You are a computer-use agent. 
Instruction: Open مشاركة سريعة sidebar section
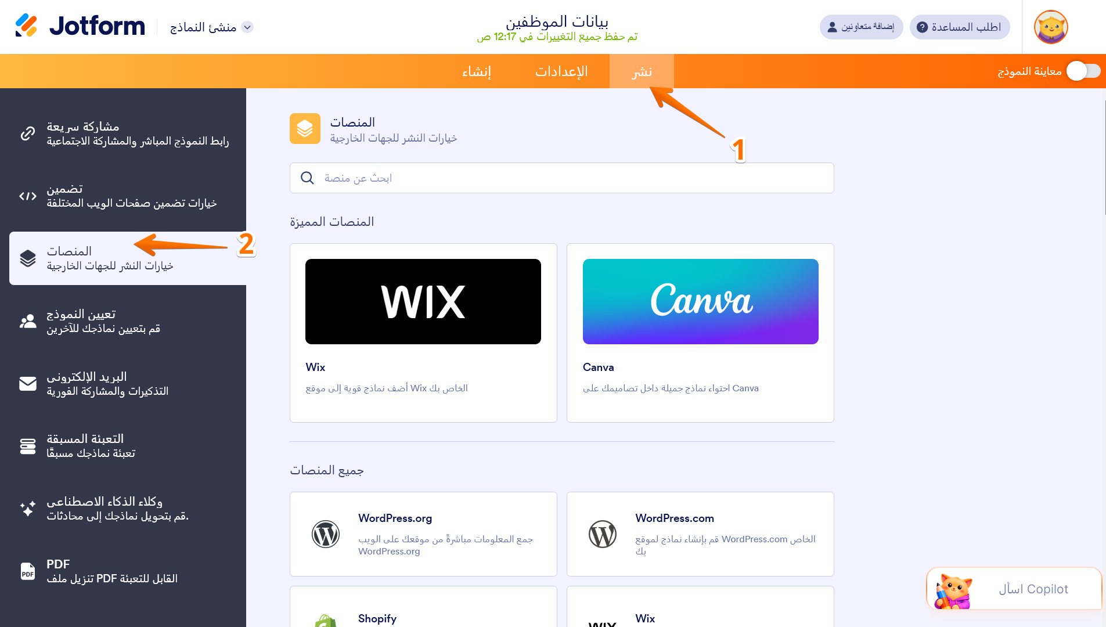click(128, 134)
